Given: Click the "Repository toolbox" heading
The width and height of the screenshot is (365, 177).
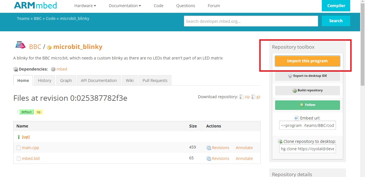Looking at the screenshot, I should (293, 47).
